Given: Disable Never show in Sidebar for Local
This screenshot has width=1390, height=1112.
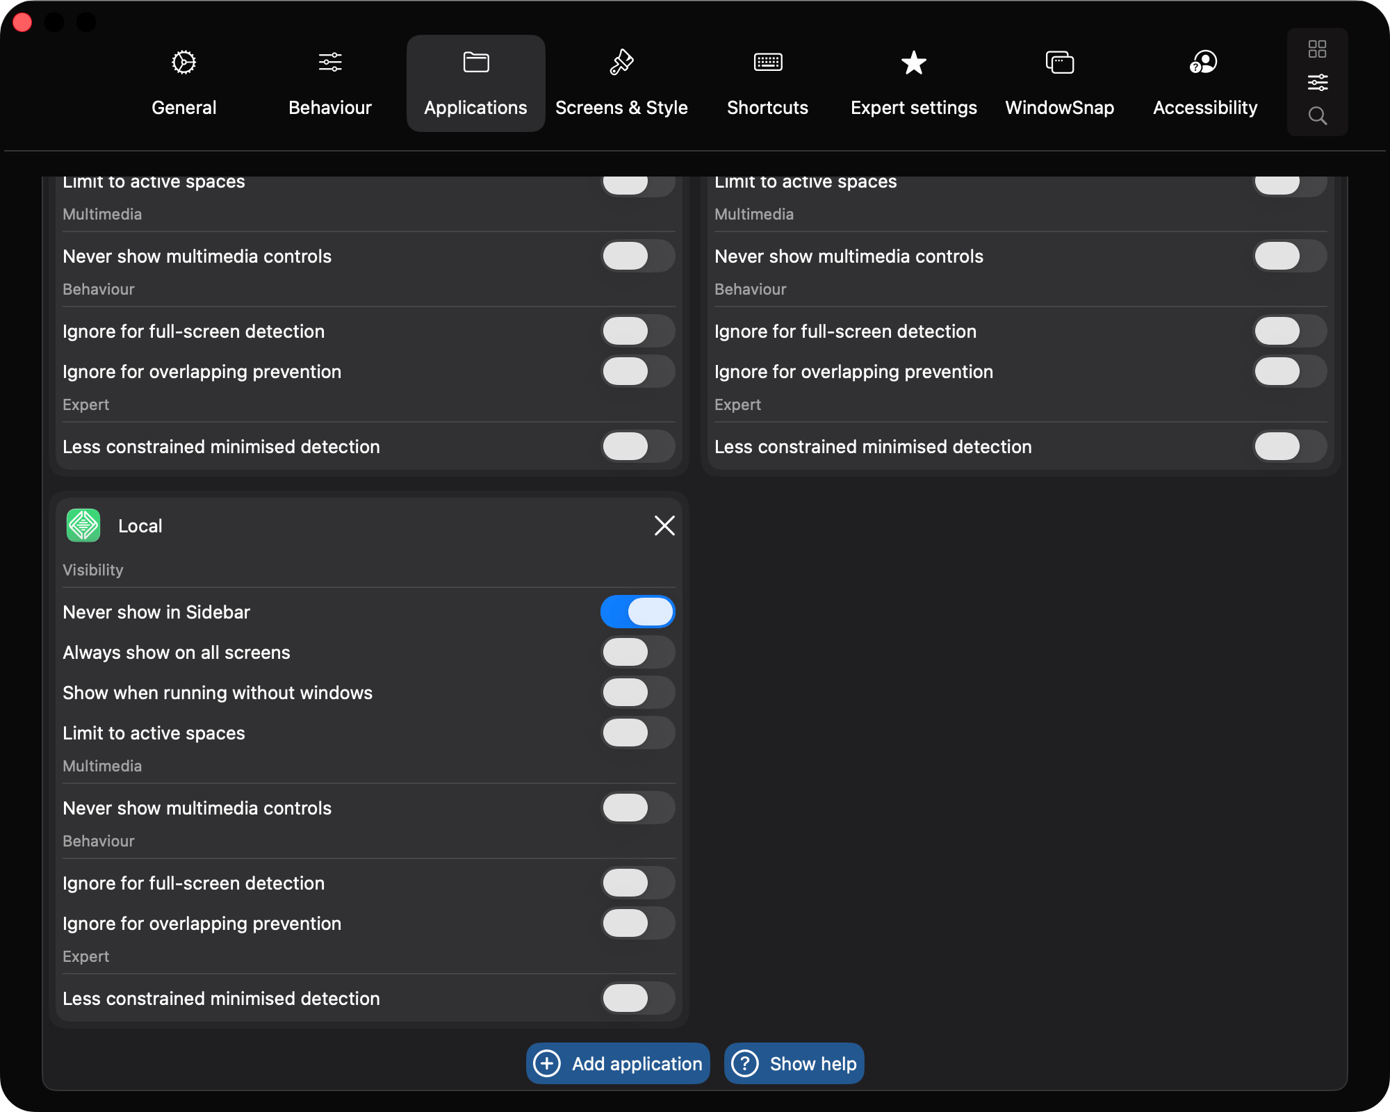Looking at the screenshot, I should pos(637,612).
